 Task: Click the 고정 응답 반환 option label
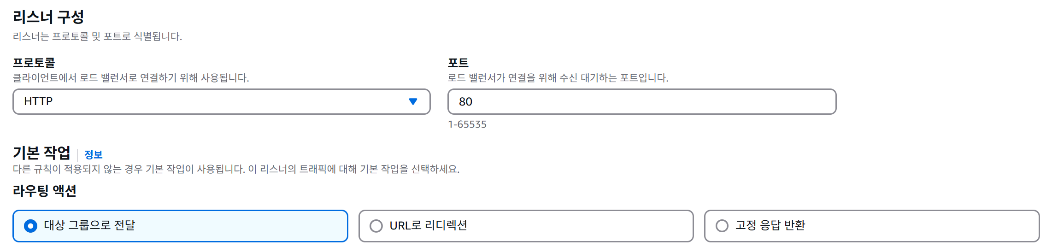click(770, 225)
